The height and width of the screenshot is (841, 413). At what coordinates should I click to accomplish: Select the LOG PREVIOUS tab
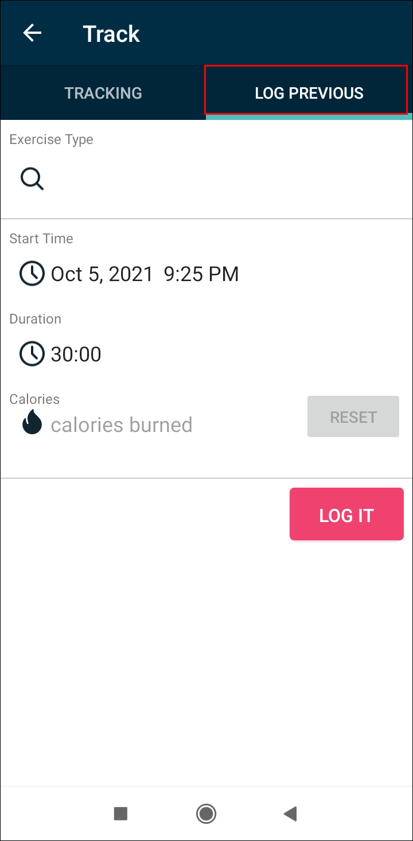(x=309, y=93)
